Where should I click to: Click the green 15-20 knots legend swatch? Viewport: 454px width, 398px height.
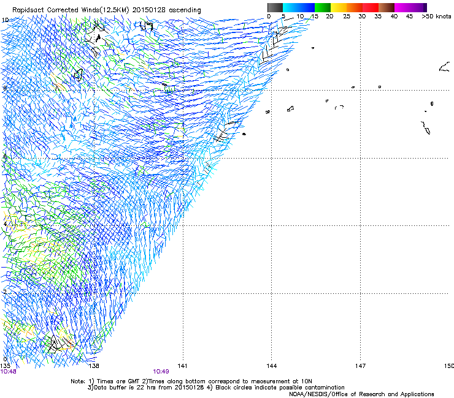pyautogui.click(x=323, y=7)
